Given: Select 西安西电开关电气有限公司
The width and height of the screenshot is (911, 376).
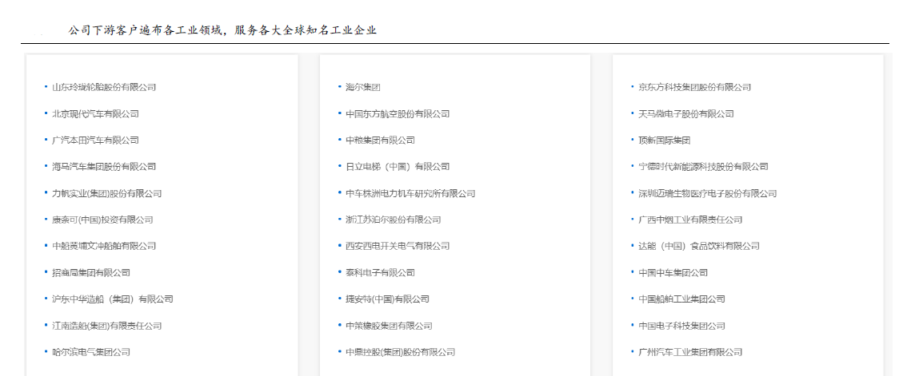Looking at the screenshot, I should point(398,247).
